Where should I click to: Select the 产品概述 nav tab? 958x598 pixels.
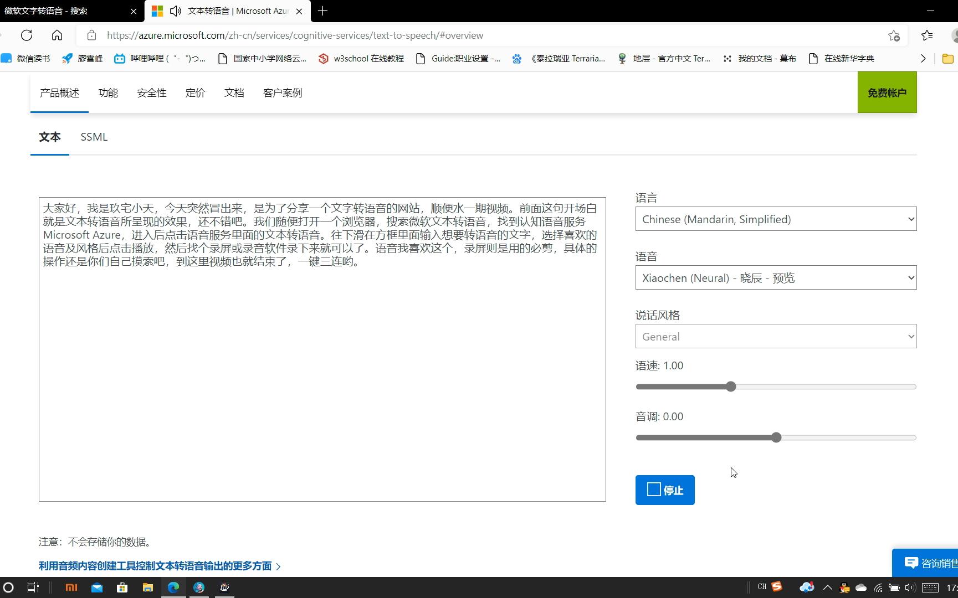tap(59, 92)
